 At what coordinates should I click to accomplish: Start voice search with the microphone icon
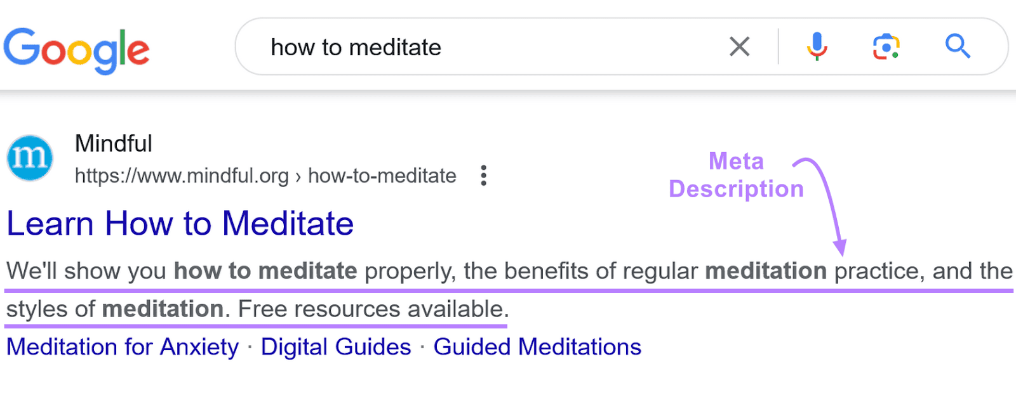[x=815, y=46]
